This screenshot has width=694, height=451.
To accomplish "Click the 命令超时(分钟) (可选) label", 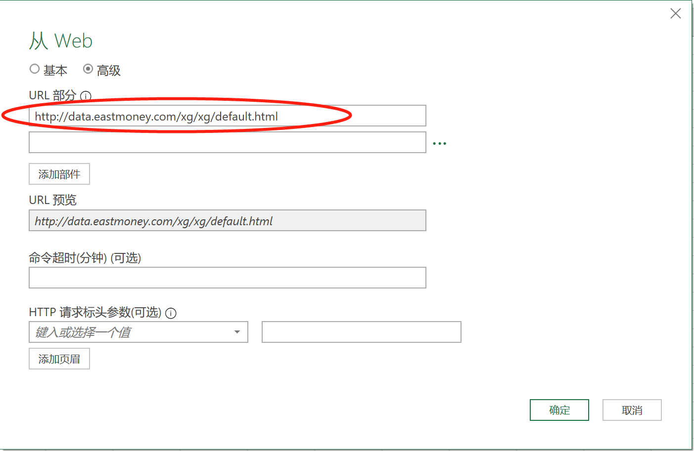I will [x=85, y=258].
